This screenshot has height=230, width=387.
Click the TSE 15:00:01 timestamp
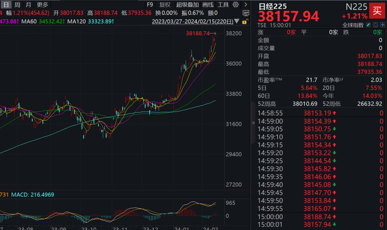pyautogui.click(x=274, y=25)
